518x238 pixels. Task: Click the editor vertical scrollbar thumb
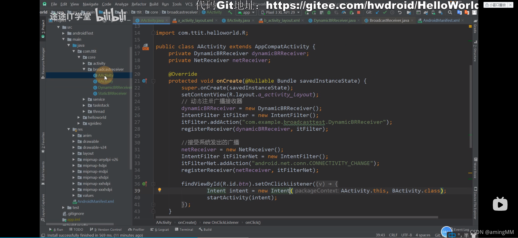[x=471, y=107]
